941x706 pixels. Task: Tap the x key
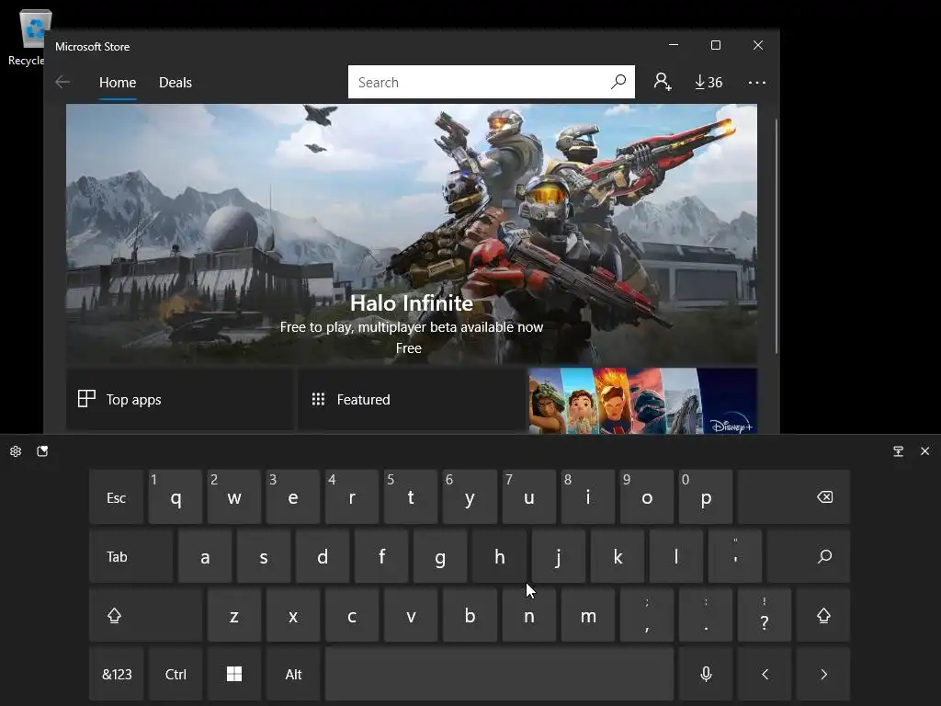293,615
